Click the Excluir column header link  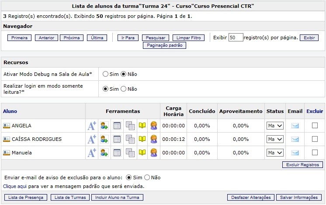[x=315, y=111]
